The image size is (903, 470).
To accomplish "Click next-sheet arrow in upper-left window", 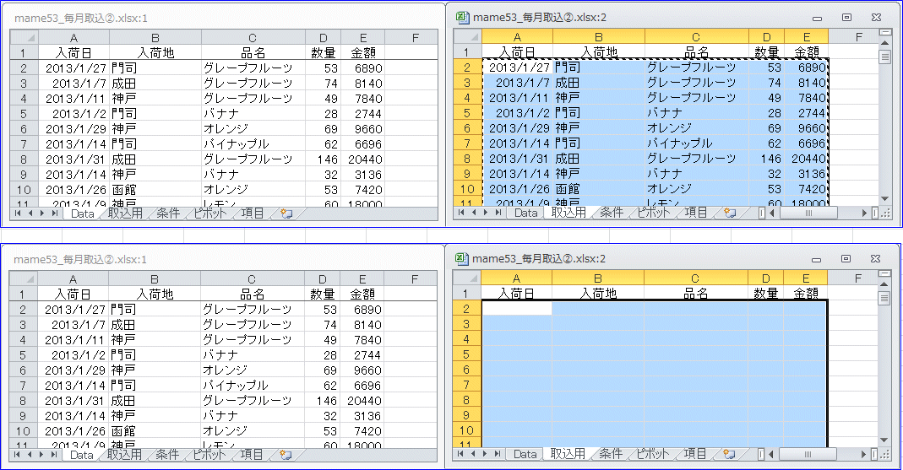I will click(x=42, y=213).
